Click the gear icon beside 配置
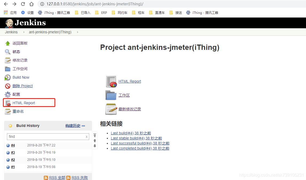 8,94
